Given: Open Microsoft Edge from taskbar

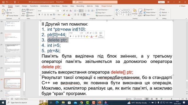Looking at the screenshot, I should [57, 102].
